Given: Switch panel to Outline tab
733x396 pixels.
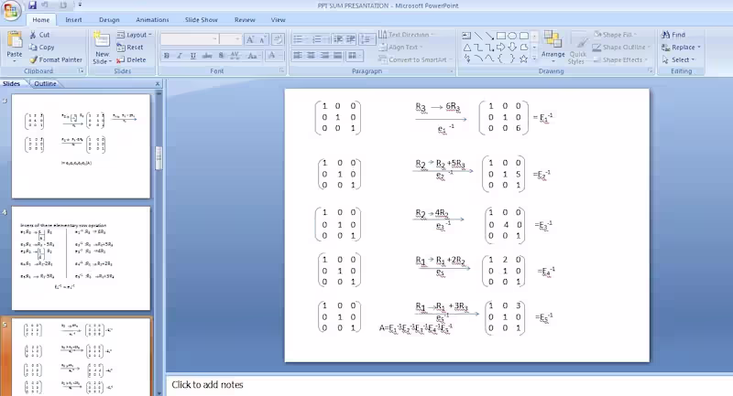Looking at the screenshot, I should 45,83.
